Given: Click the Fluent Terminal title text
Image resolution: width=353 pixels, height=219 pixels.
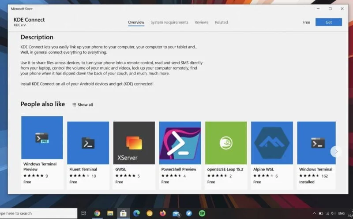Looking at the screenshot, I should pos(83,169).
